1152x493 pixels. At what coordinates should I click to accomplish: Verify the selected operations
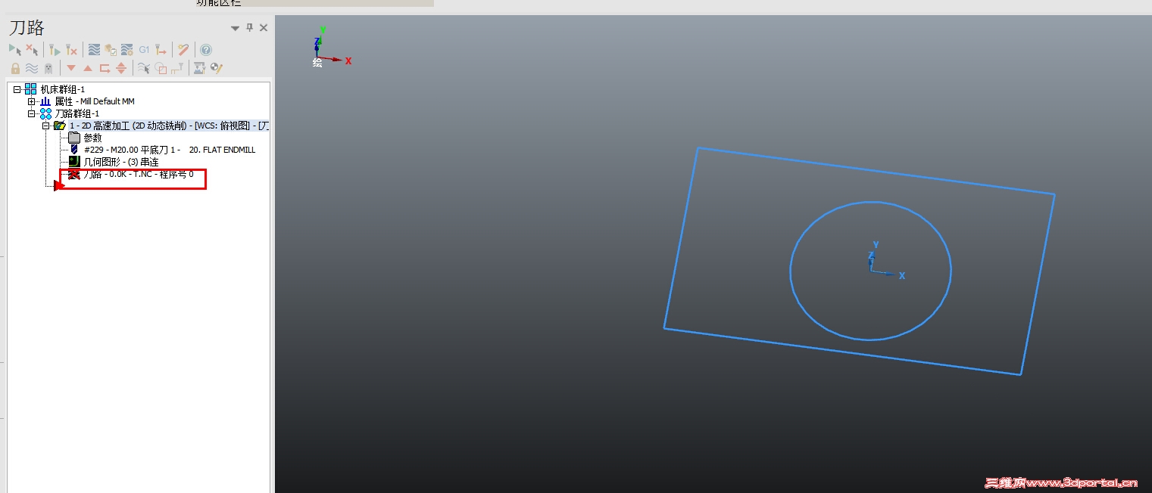[x=111, y=50]
